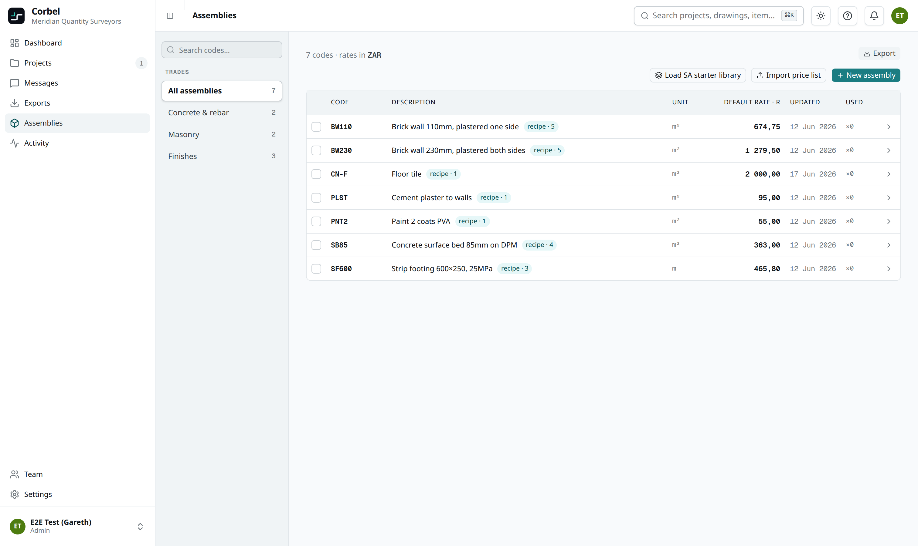Focus the global search projects field
Screen dimensions: 918x546
click(x=719, y=16)
